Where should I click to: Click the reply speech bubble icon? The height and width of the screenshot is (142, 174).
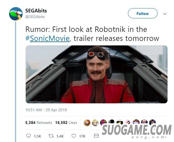(x=29, y=136)
